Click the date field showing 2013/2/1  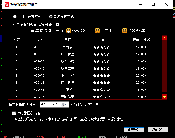point(50,104)
